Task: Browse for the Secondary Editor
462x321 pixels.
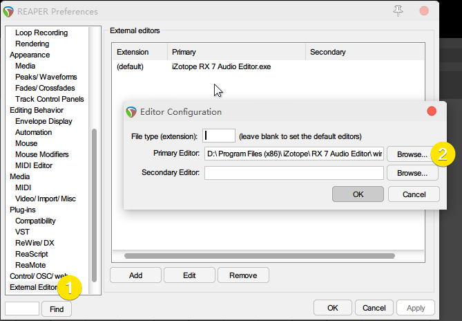Action: click(412, 173)
